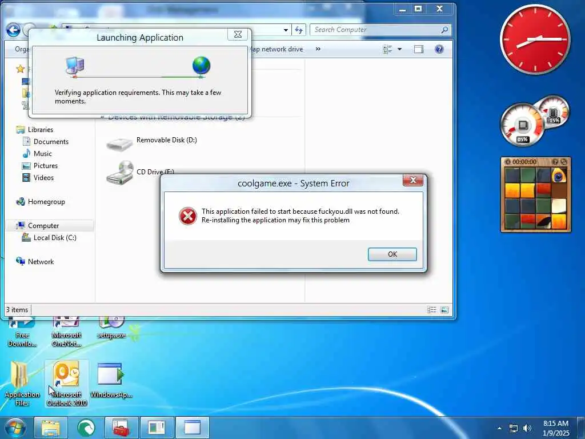
Task: Click the Launching Application taskbar window button
Action: click(x=157, y=428)
